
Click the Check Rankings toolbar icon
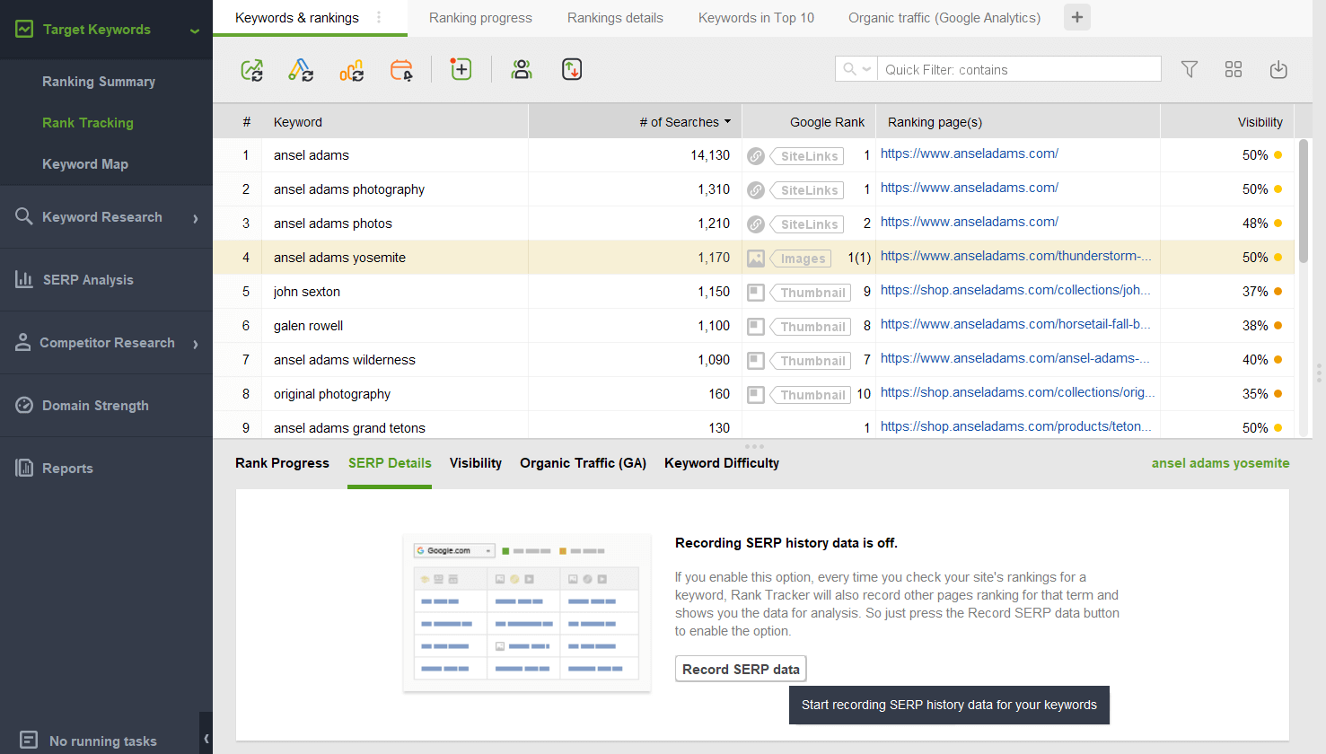pos(252,70)
